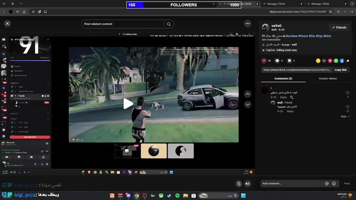This screenshot has height=200, width=356.
Task: Open the three-dot more options menu
Action: pyautogui.click(x=248, y=24)
